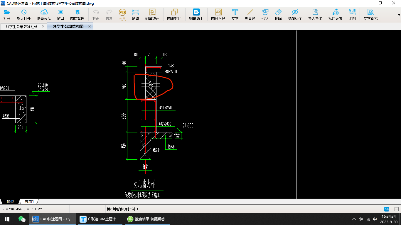The width and height of the screenshot is (401, 225).
Task: Click the CAD快速看图 taskbar button
Action: 53,219
